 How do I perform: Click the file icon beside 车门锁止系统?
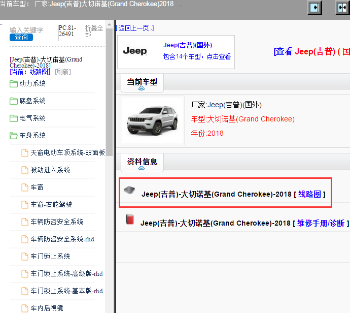click(x=25, y=257)
